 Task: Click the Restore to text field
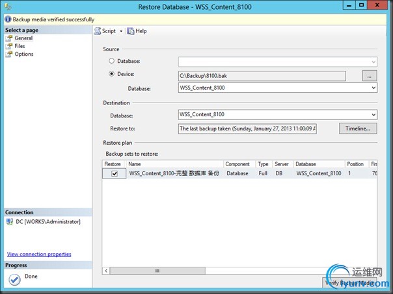[x=247, y=129]
